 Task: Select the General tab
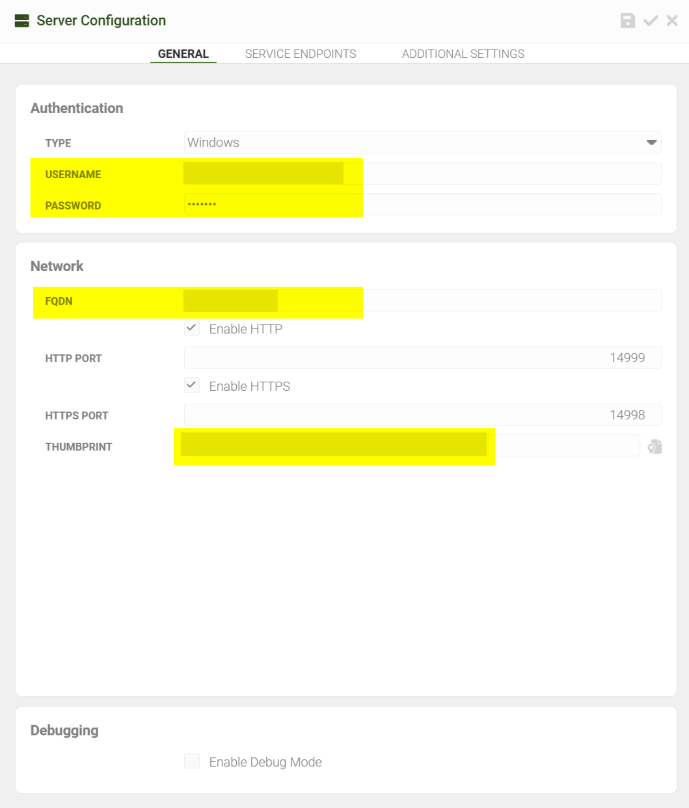click(x=183, y=54)
